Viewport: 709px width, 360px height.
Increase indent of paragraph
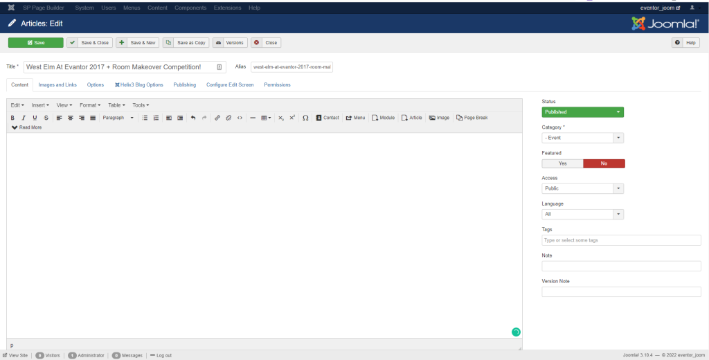point(180,118)
